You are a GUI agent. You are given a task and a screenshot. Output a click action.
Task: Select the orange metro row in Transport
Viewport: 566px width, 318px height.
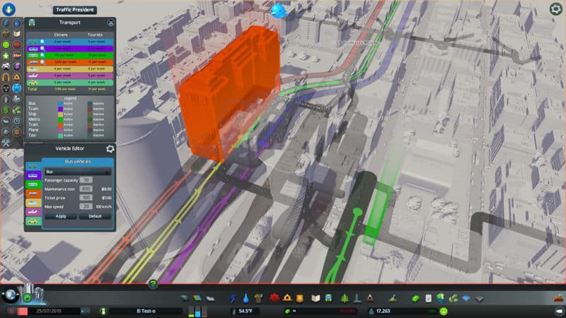[x=69, y=61]
